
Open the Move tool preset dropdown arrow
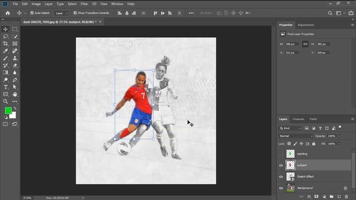tap(25, 13)
